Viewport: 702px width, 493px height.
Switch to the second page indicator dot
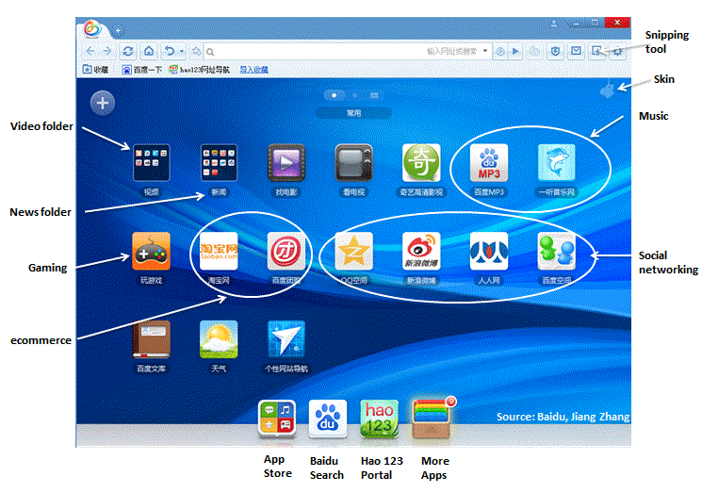click(x=355, y=95)
